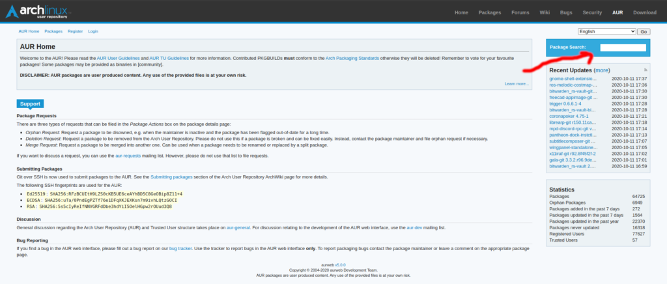Screen dimensions: 667x284
Task: Click the Packages never updated count 16318
Action: pyautogui.click(x=638, y=228)
